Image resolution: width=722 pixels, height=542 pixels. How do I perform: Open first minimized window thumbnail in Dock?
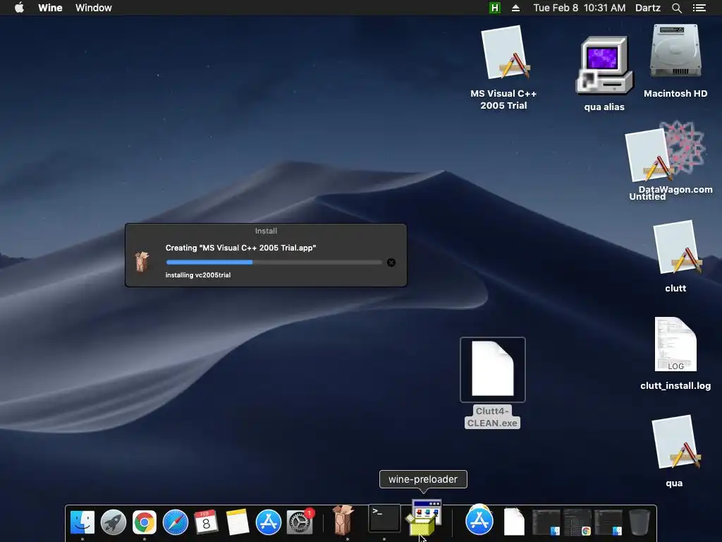coord(546,522)
